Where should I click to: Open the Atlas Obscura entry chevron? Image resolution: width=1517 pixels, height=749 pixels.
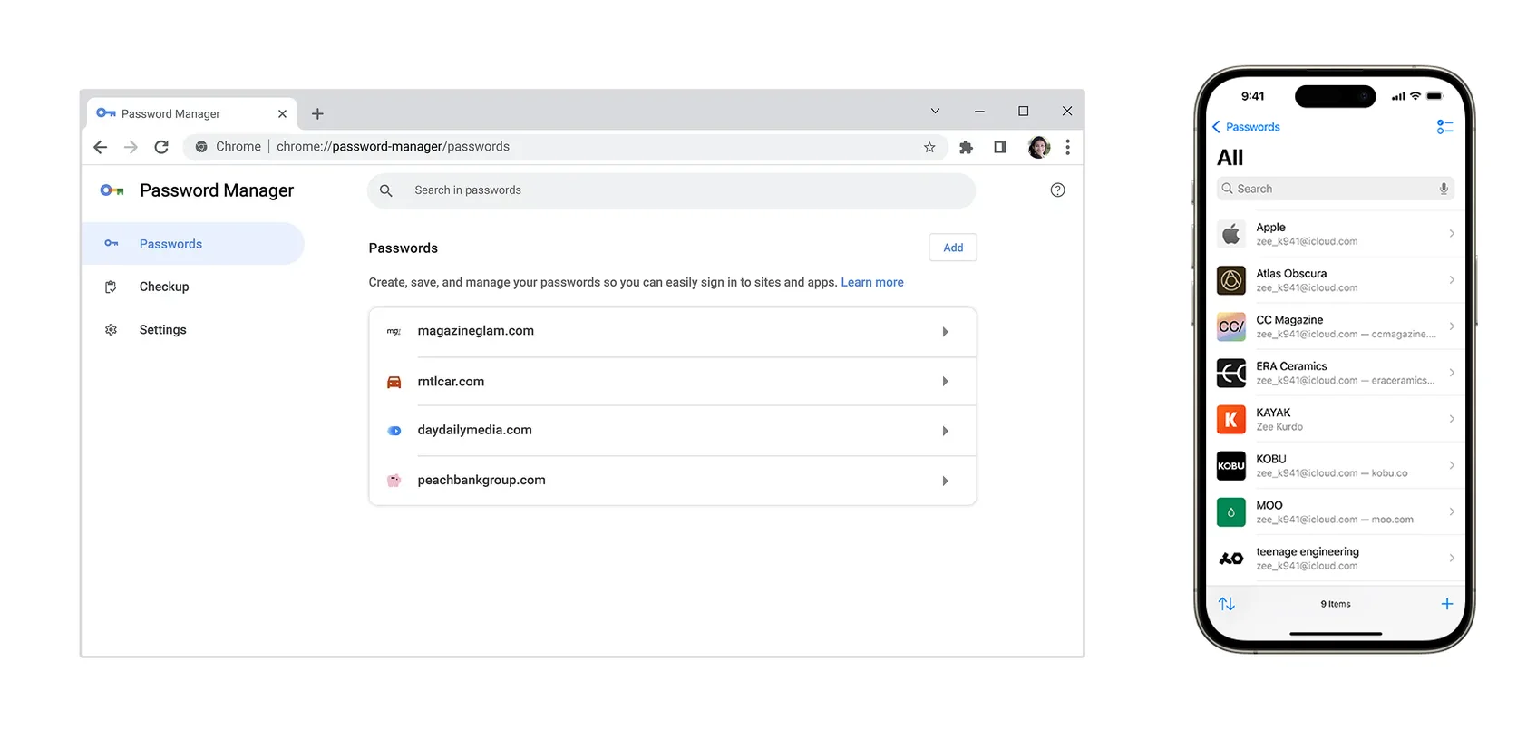[x=1452, y=280]
